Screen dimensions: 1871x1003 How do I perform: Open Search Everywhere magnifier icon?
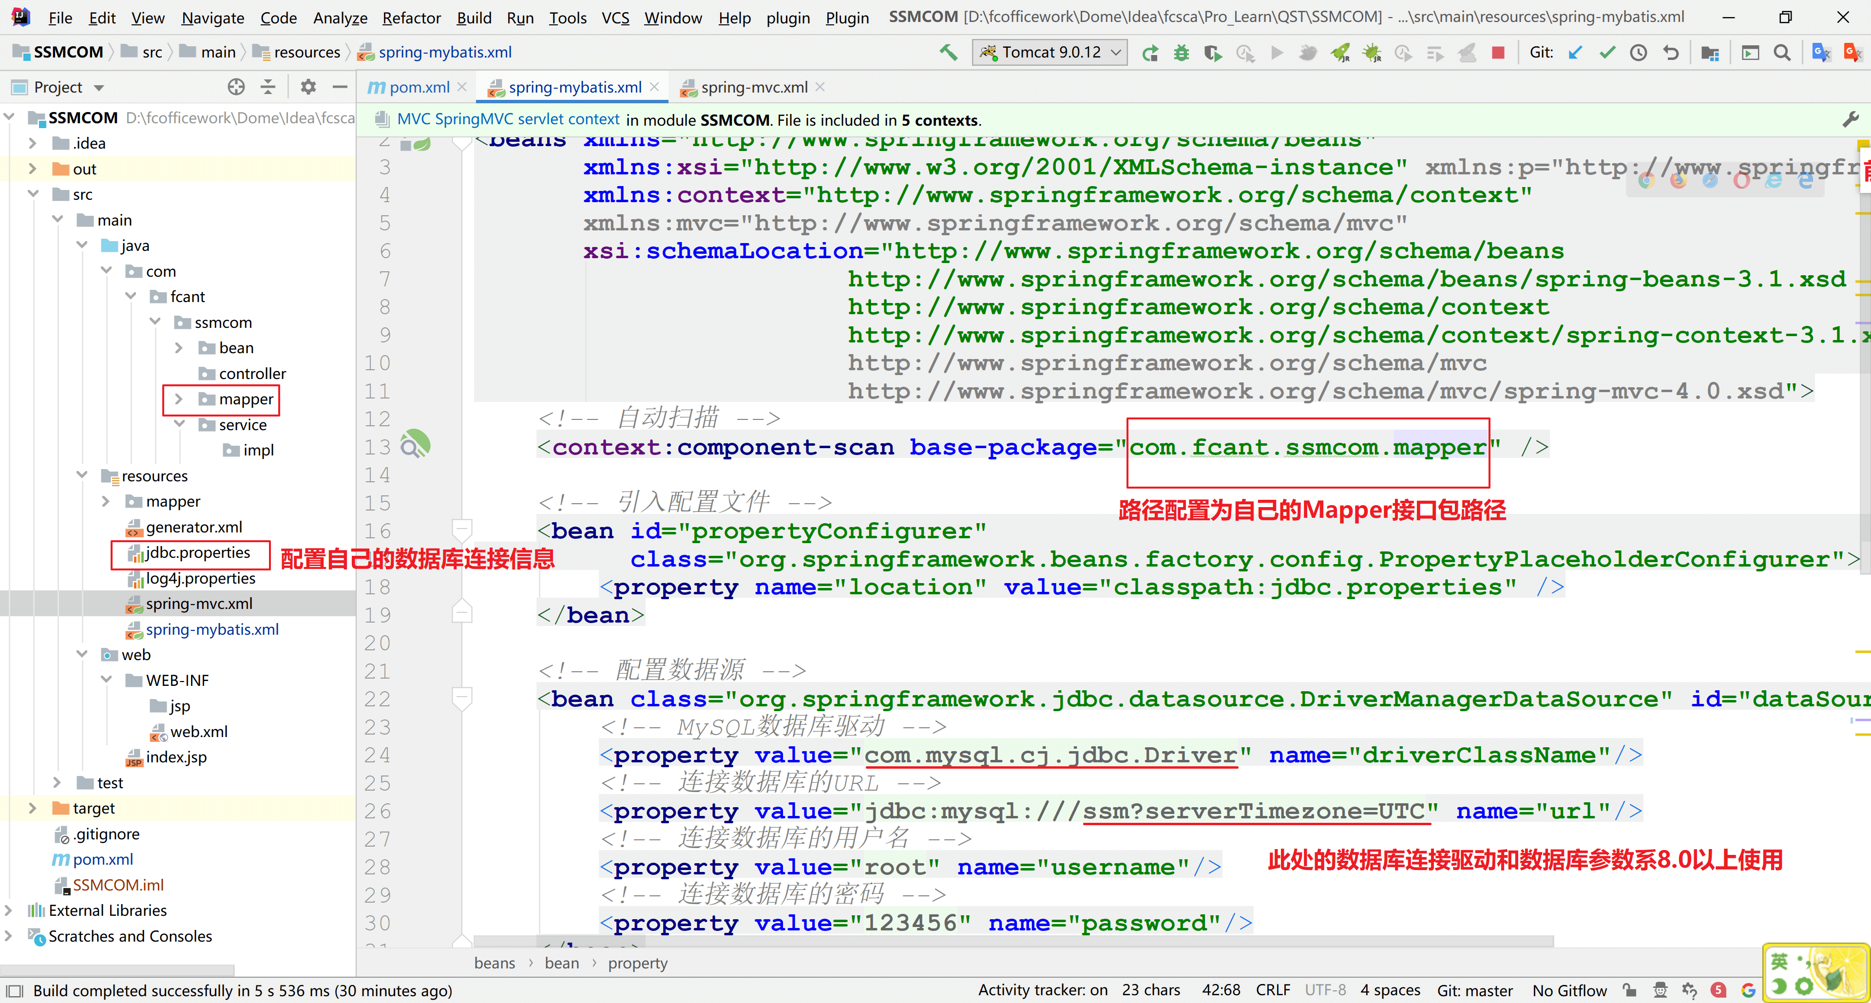pyautogui.click(x=1782, y=52)
